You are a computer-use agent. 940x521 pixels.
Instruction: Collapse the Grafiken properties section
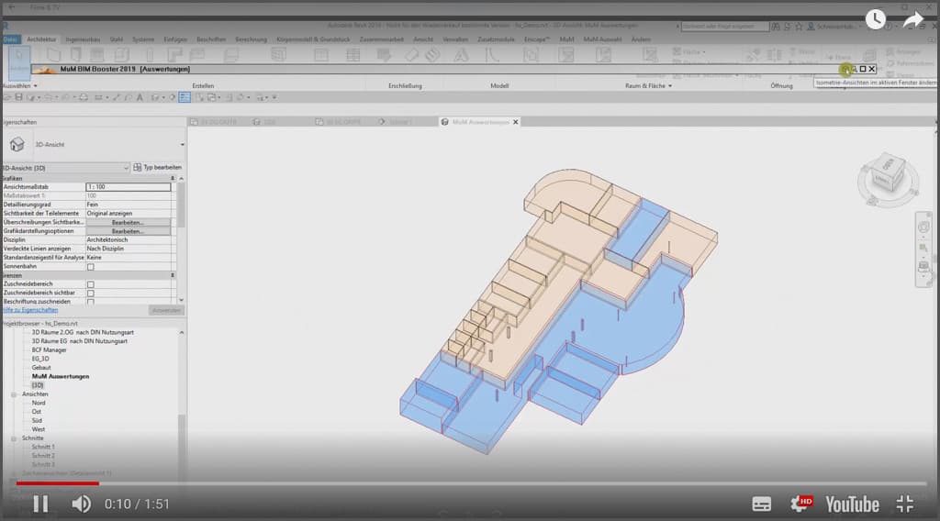click(173, 179)
